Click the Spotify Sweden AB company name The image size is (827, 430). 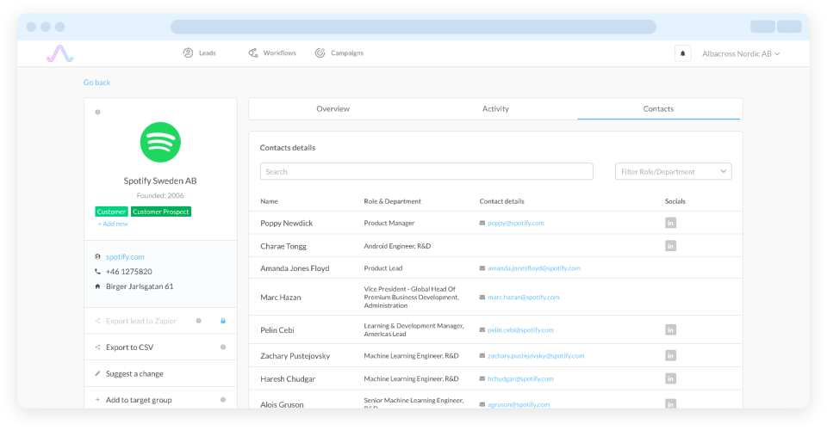click(x=160, y=181)
